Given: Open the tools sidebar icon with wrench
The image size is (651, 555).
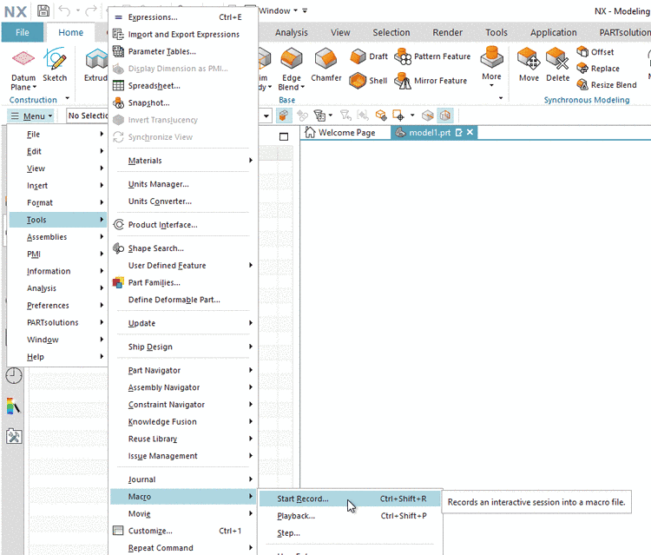Looking at the screenshot, I should [14, 436].
